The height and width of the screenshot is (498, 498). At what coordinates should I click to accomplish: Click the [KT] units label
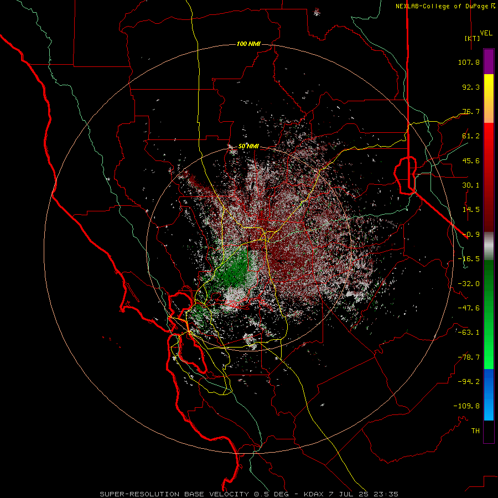point(472,38)
